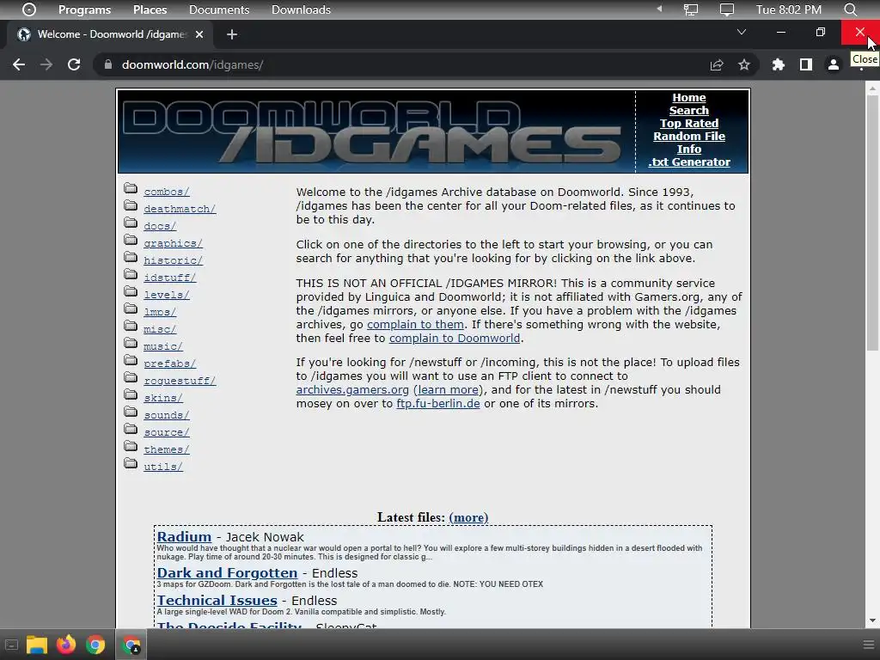880x660 pixels.
Task: Open the Dark and Forgotten file entry
Action: [x=227, y=573]
